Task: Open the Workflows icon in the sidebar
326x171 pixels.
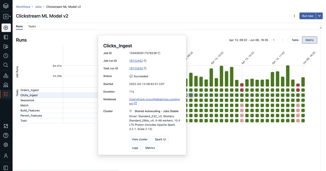Action: click(6, 94)
